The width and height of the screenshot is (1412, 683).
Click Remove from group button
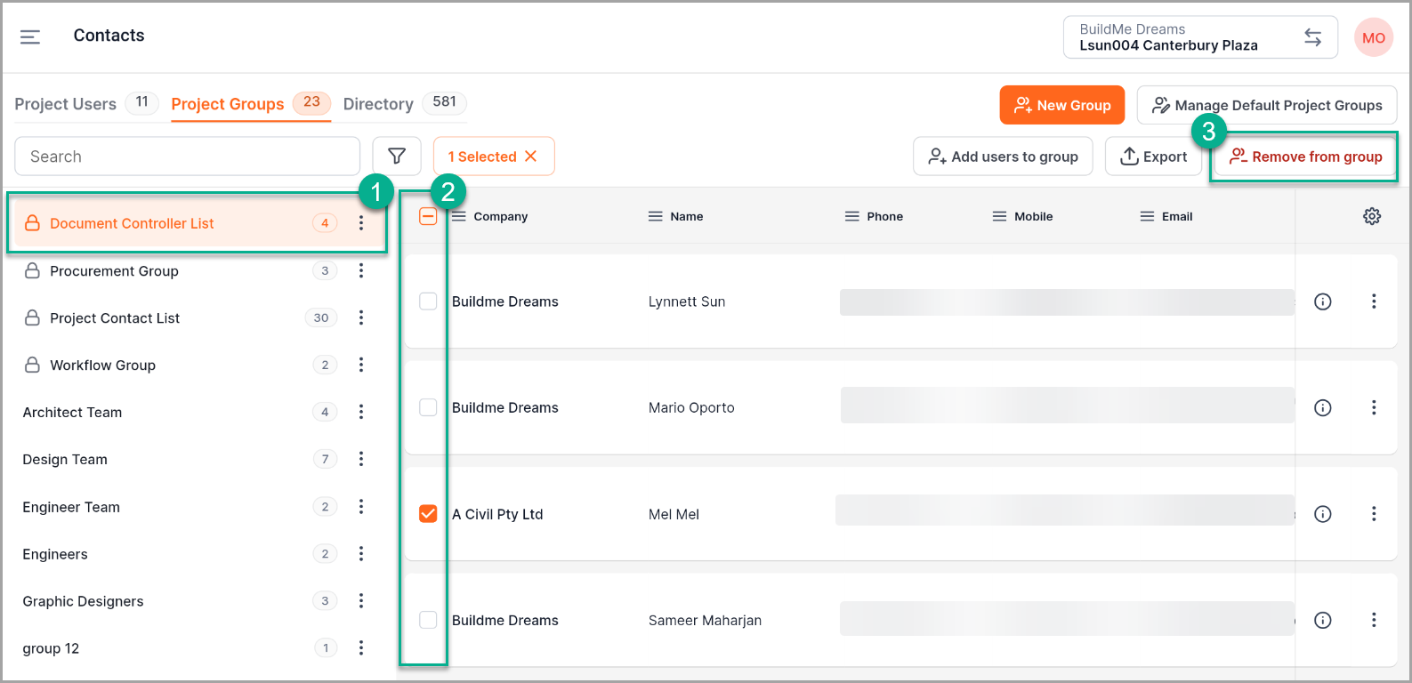point(1305,157)
